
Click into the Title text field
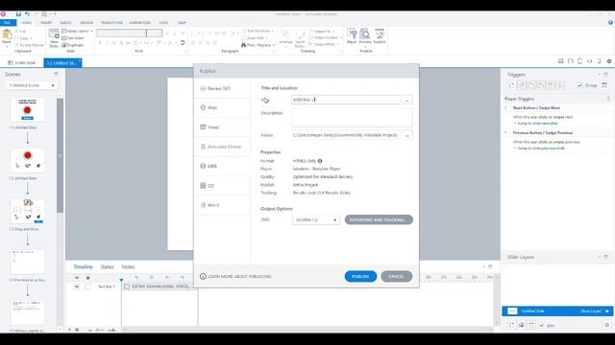(x=346, y=100)
